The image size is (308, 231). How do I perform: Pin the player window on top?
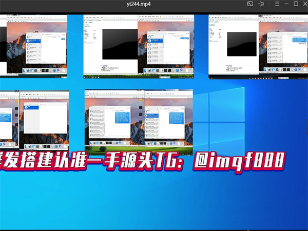tap(261, 4)
